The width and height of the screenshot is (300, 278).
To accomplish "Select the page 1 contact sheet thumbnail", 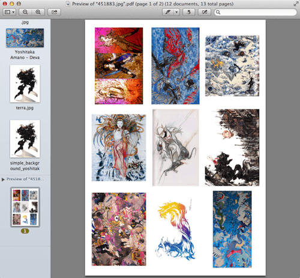I will coord(25,207).
